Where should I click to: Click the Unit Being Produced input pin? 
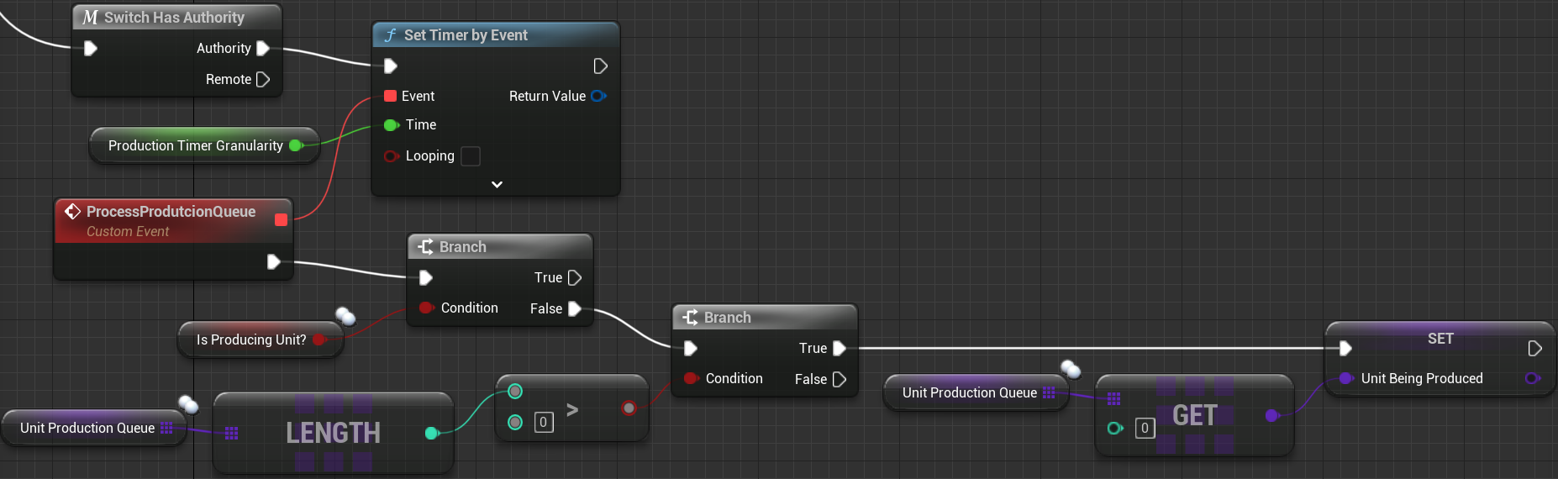tap(1345, 379)
